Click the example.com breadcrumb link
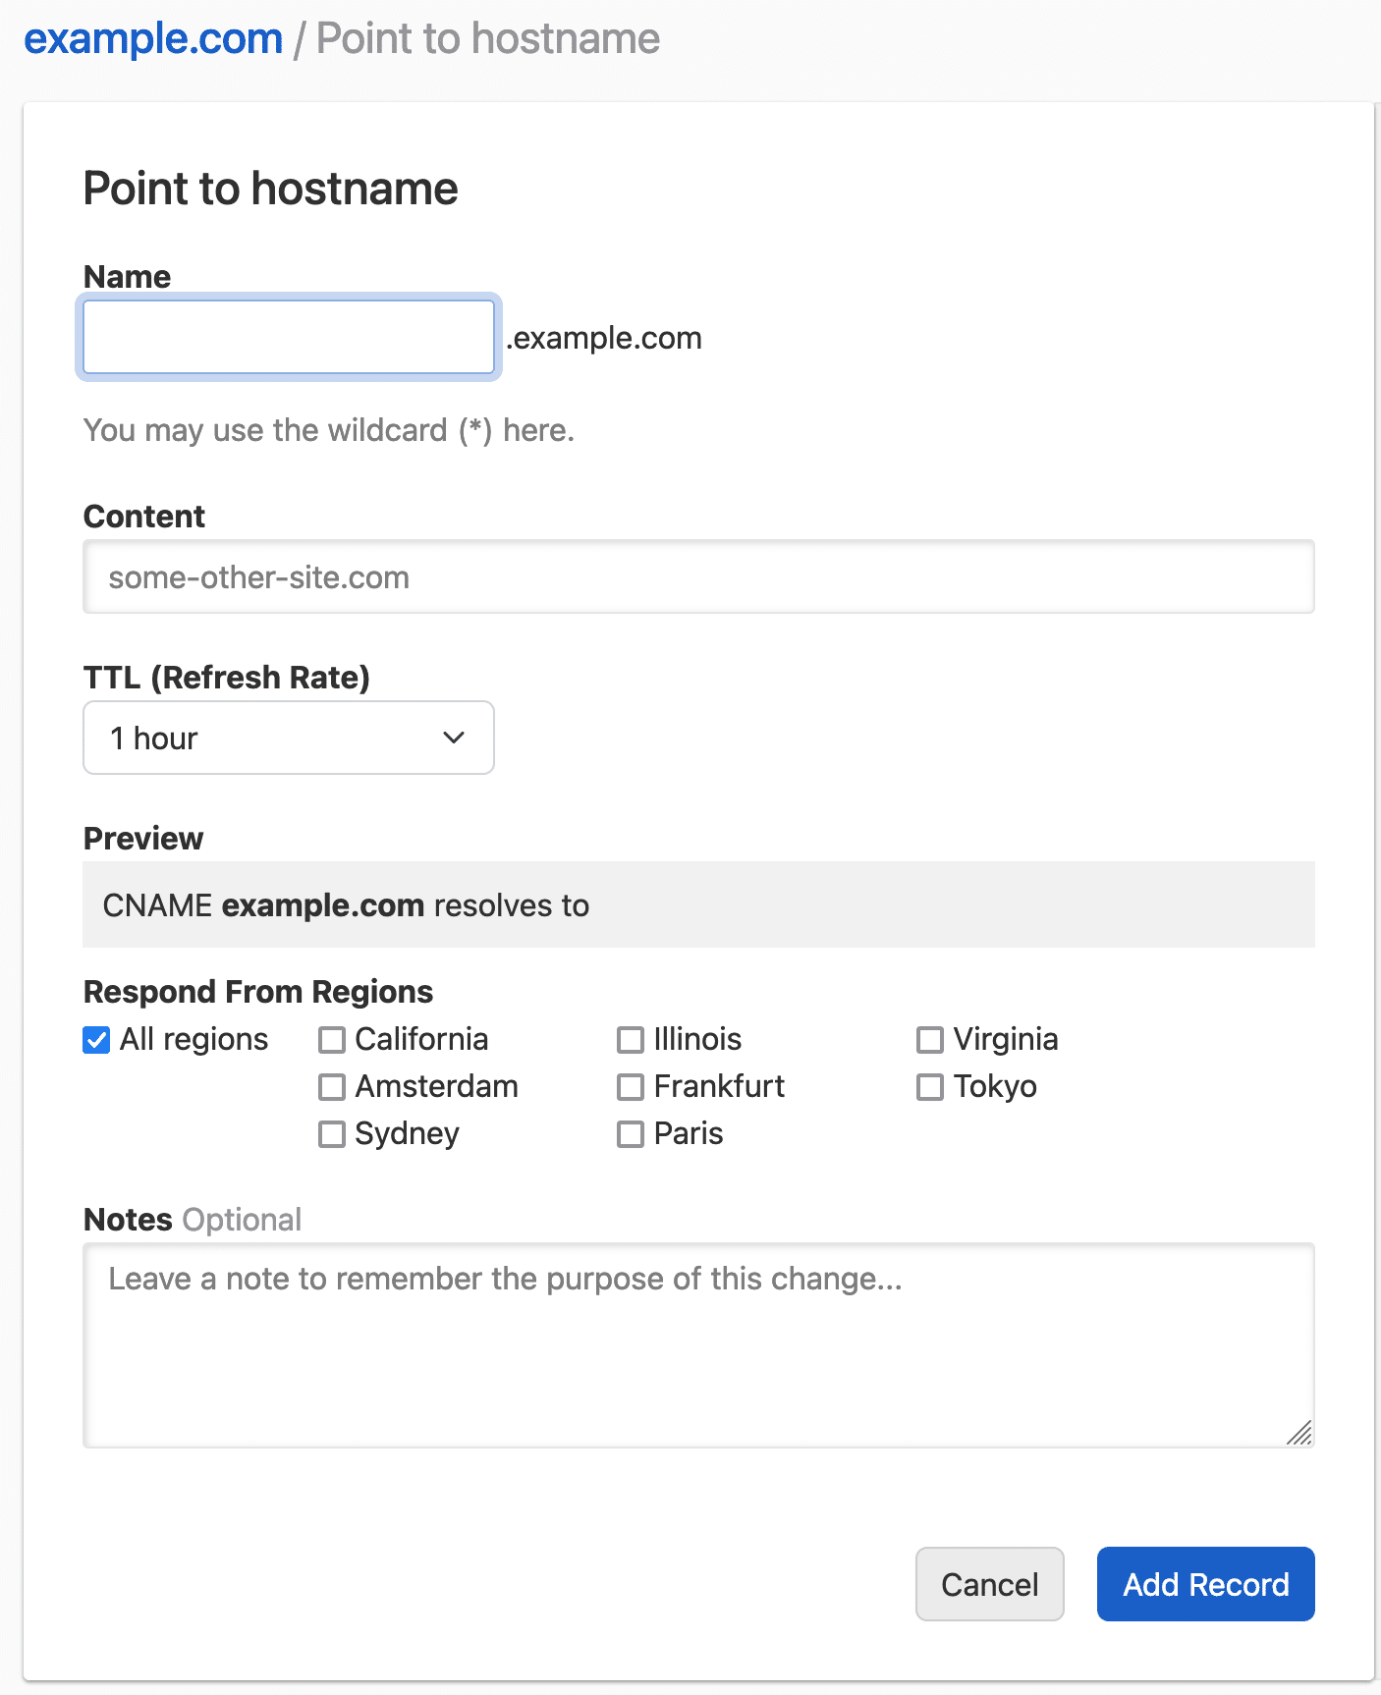 [153, 39]
